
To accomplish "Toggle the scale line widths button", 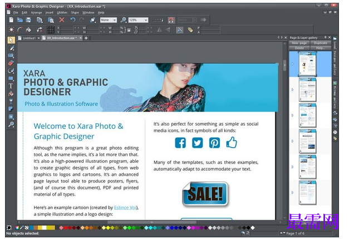I will point(179,30).
